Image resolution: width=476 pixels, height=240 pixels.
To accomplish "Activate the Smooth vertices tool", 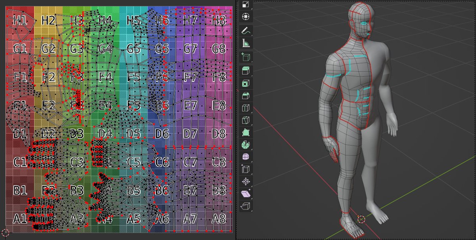I will tap(246, 157).
